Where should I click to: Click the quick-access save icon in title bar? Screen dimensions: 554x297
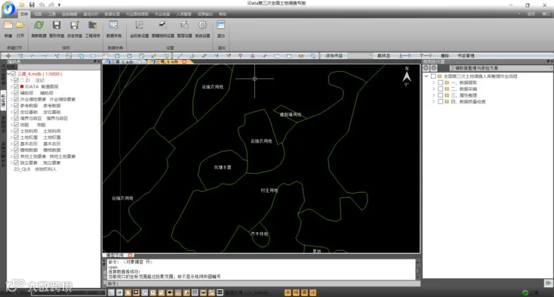click(32, 4)
